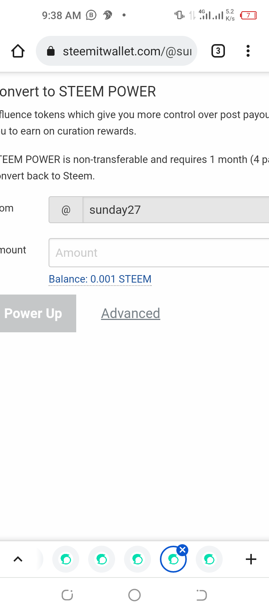Click the Balance: 0.001 STEEM link
The height and width of the screenshot is (613, 269).
(100, 279)
